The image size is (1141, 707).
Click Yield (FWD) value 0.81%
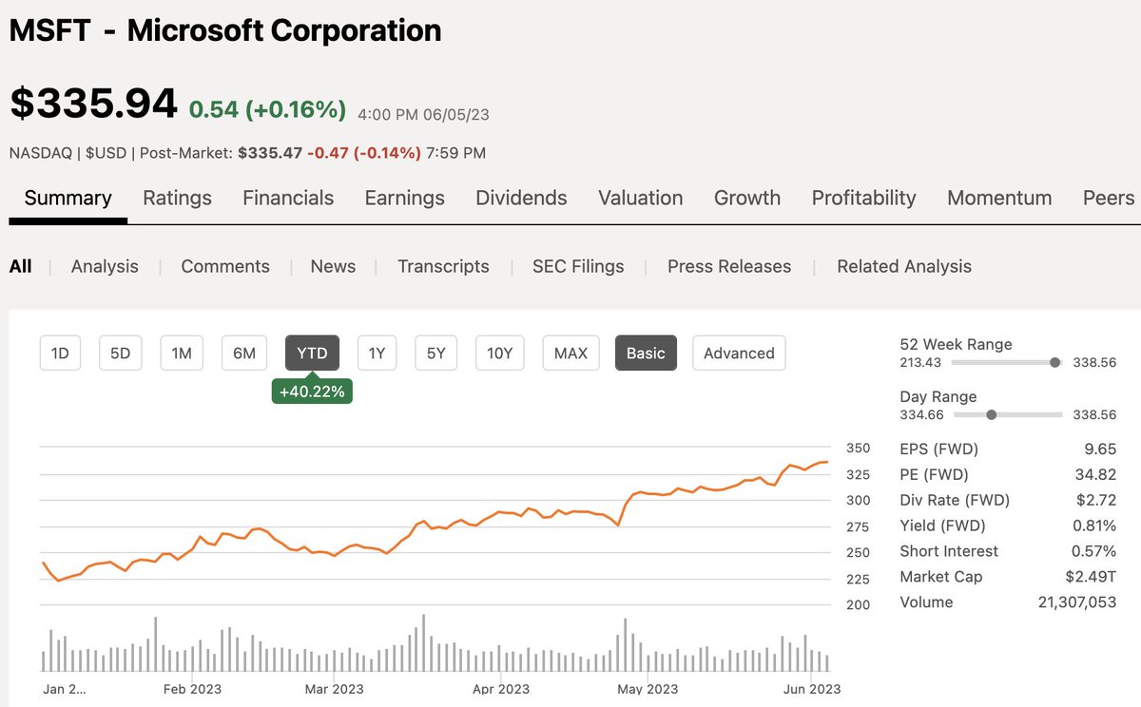1094,525
